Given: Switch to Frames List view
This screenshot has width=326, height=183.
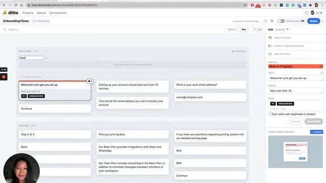Looking at the screenshot, I should tap(41, 21).
